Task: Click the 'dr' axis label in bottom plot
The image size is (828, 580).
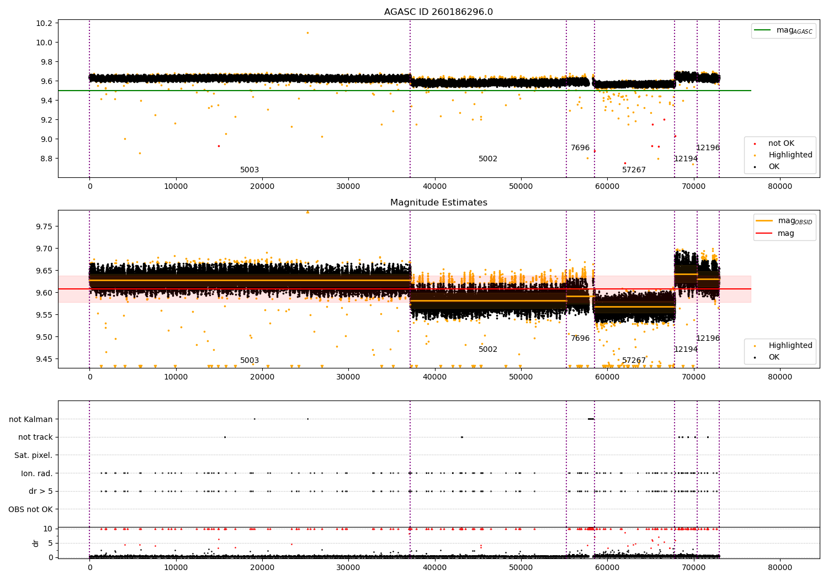Action: (36, 543)
